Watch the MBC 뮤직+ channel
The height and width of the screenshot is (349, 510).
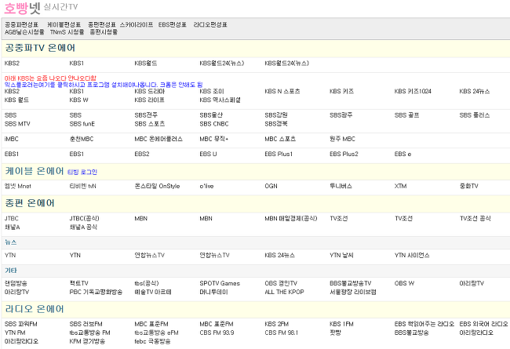point(213,139)
